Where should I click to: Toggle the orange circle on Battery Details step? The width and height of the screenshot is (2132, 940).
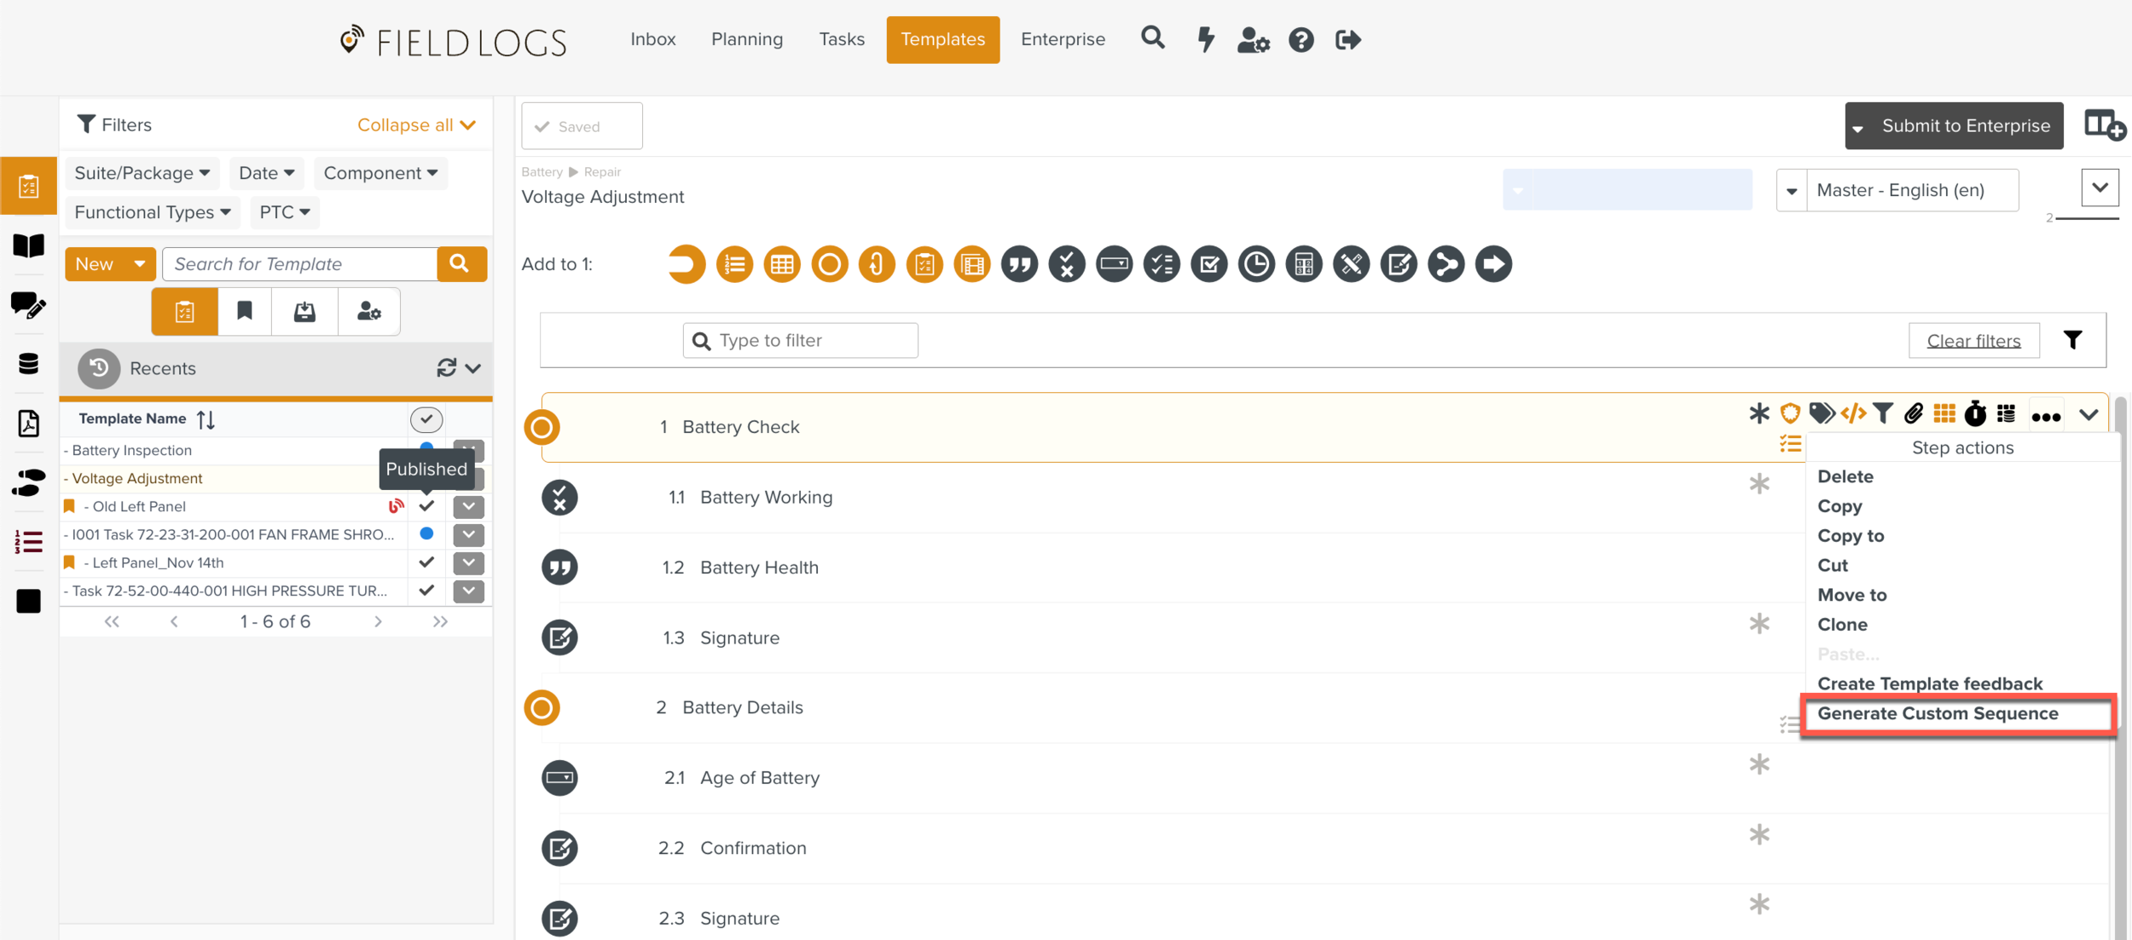[542, 707]
